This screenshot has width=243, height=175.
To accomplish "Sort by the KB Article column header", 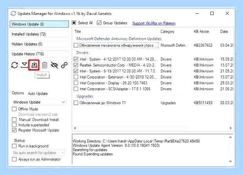I will [201, 32].
